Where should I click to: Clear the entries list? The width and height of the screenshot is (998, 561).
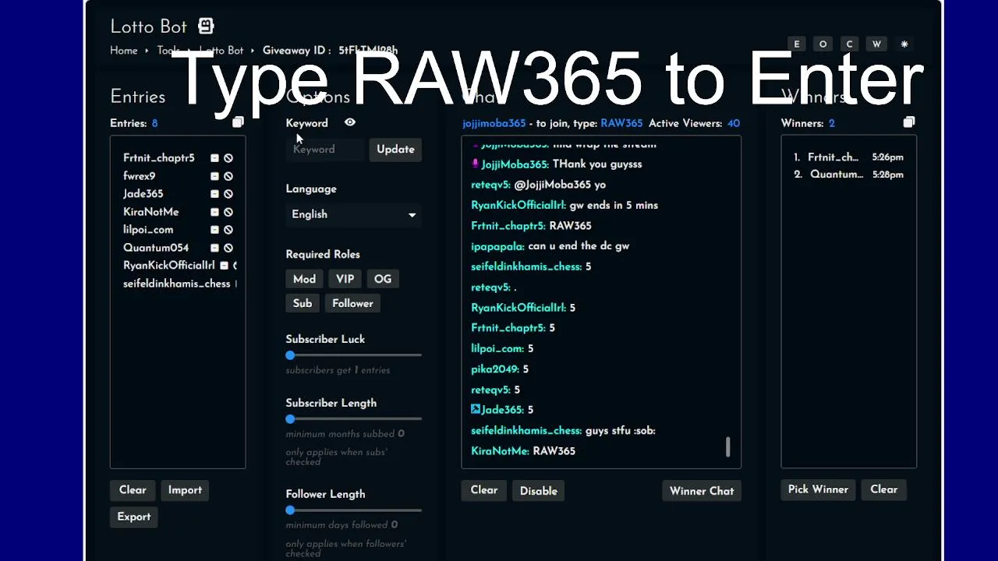[133, 490]
